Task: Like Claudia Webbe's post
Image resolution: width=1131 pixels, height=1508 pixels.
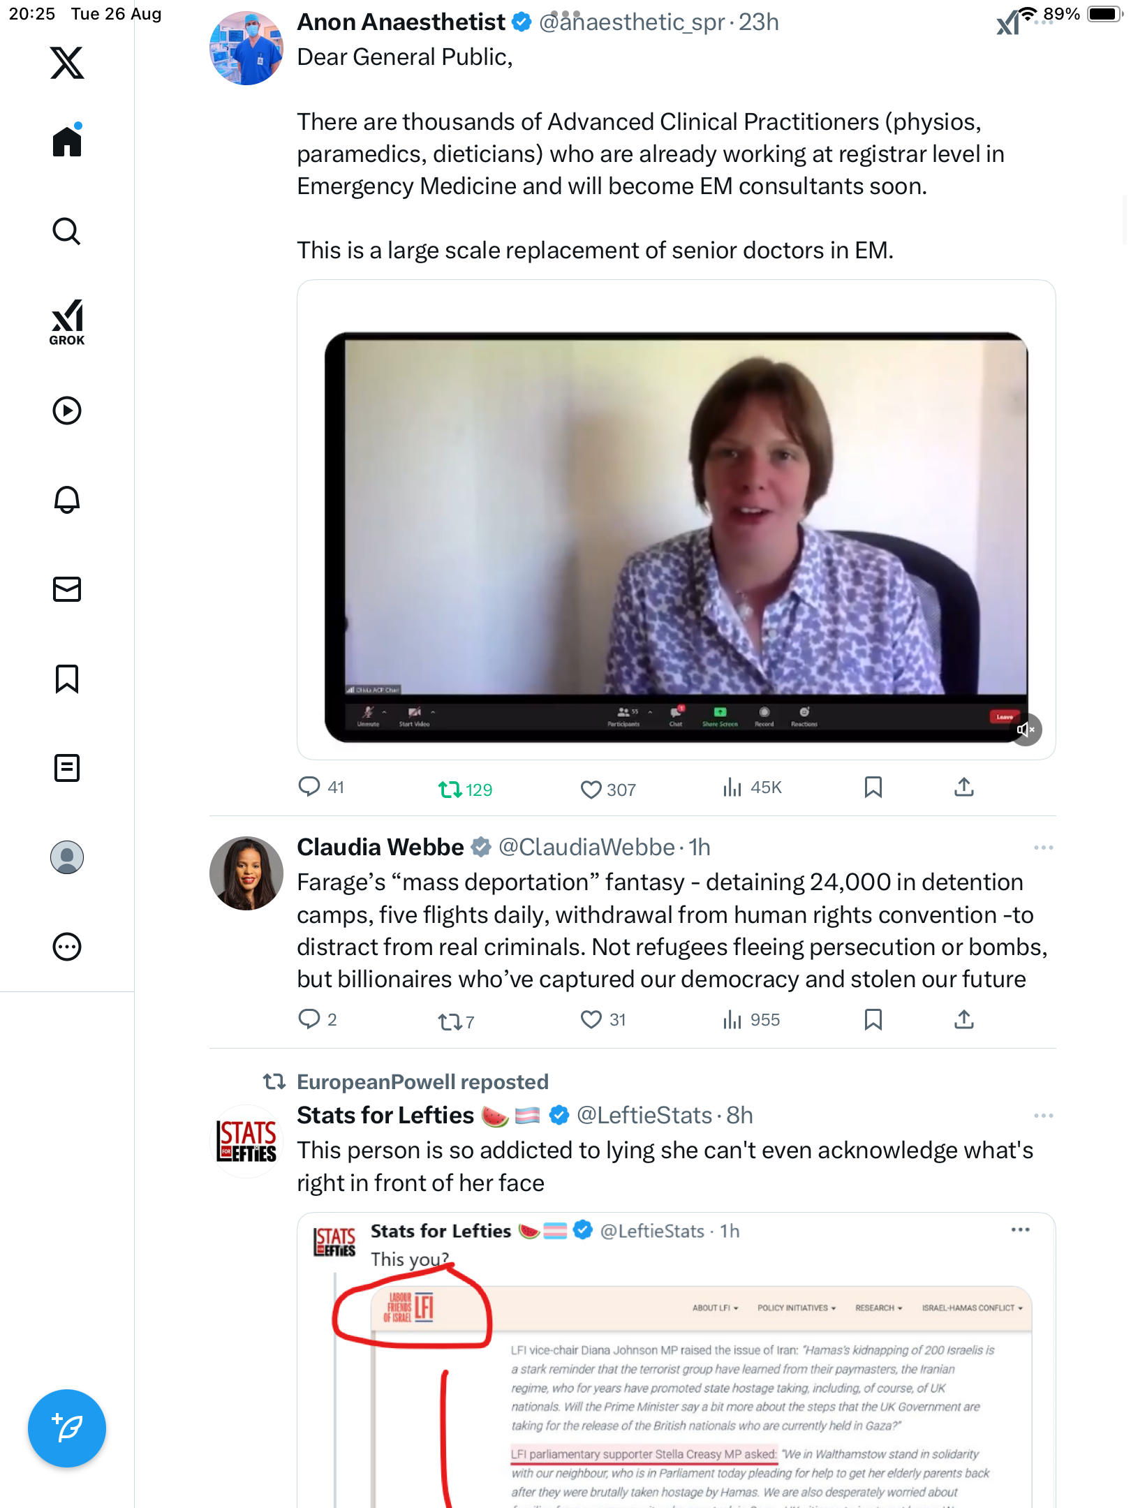Action: [603, 1020]
